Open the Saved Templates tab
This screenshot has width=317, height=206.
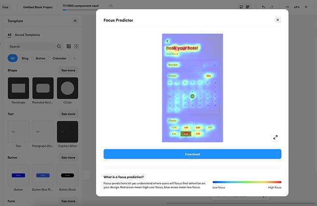[x=27, y=35]
